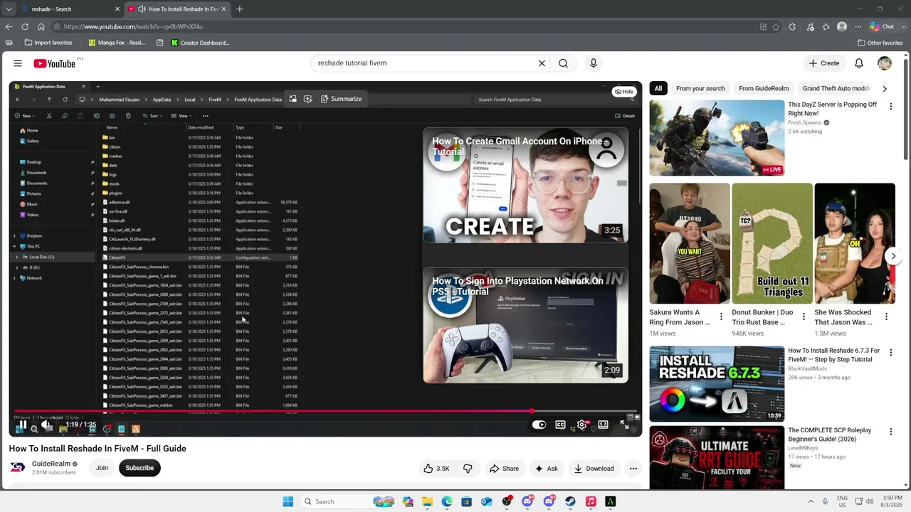Select the From your search chip
This screenshot has height=512, width=911.
point(700,89)
